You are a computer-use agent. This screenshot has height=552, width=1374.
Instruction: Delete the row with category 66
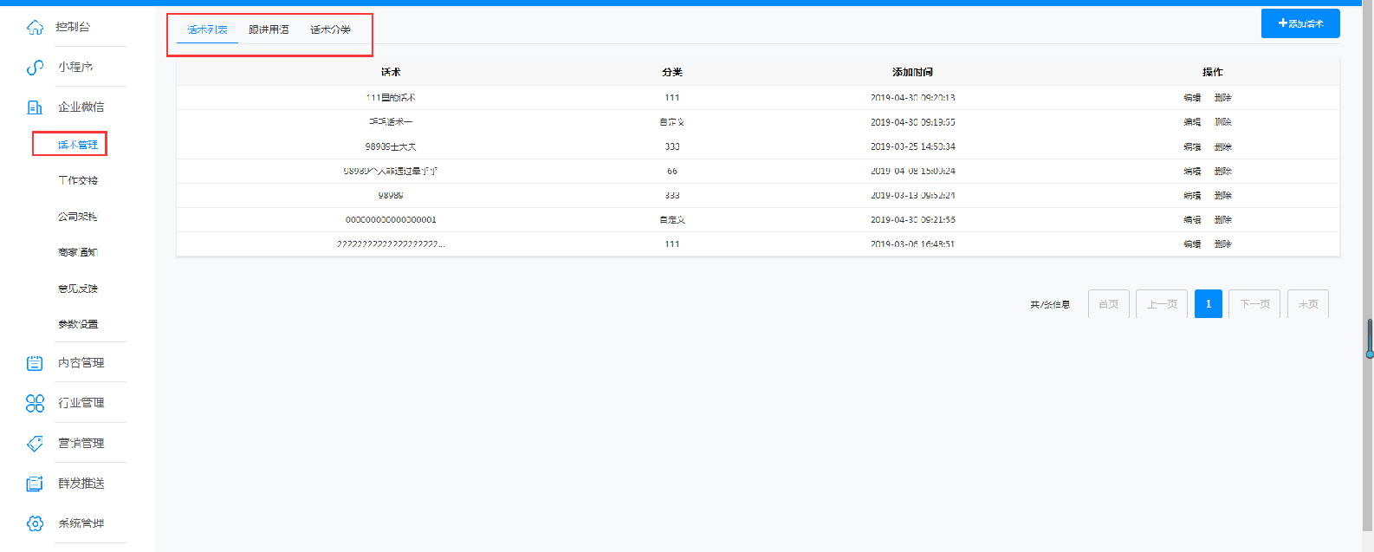click(1222, 172)
